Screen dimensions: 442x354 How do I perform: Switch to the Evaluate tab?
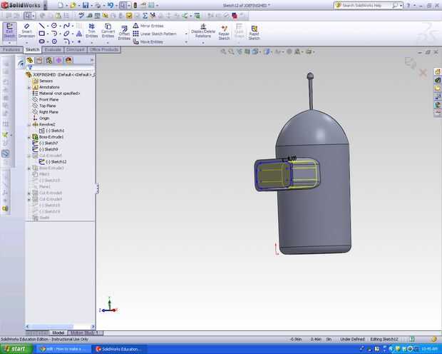pyautogui.click(x=53, y=50)
